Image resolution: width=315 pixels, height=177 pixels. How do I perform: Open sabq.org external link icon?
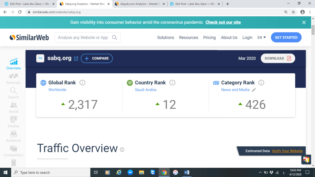pyautogui.click(x=76, y=58)
